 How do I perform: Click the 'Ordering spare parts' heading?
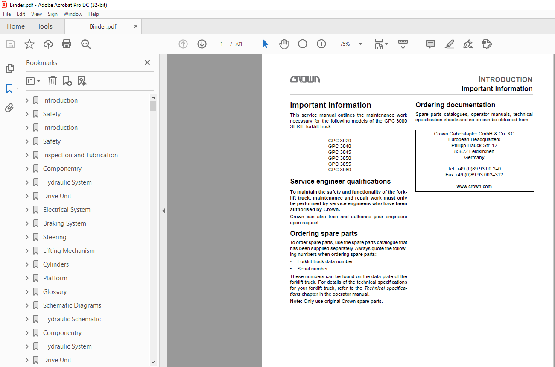pos(324,233)
